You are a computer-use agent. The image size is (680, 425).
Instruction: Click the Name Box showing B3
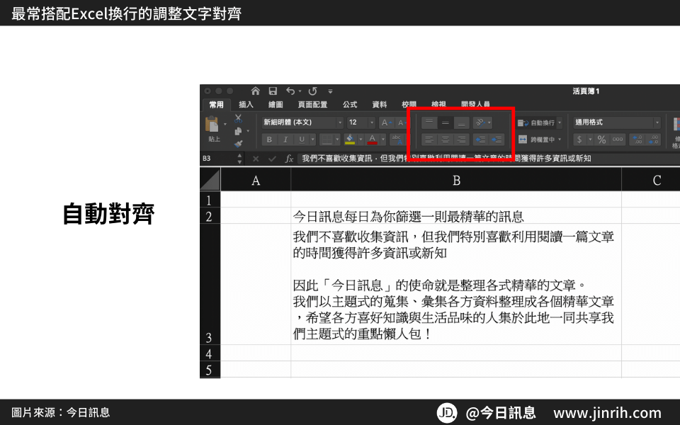click(x=219, y=159)
